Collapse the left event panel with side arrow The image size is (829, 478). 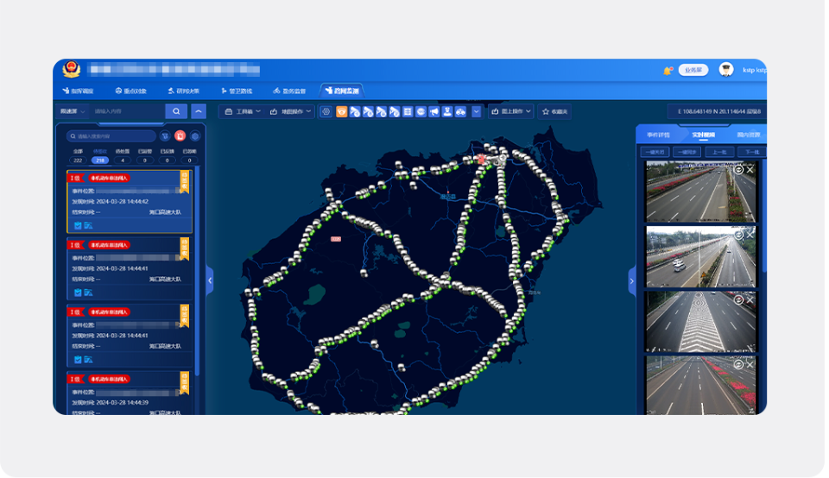pos(209,280)
